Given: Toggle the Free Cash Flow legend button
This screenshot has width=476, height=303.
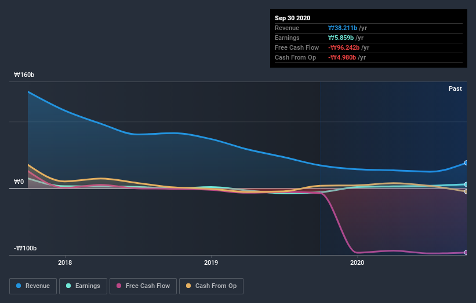Looking at the screenshot, I should pyautogui.click(x=143, y=286).
